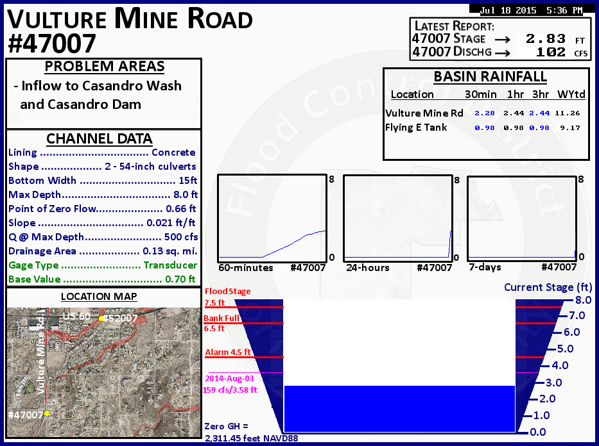Click the Shape 2 - 54-inch culverts row
The width and height of the screenshot is (599, 446).
[x=102, y=167]
